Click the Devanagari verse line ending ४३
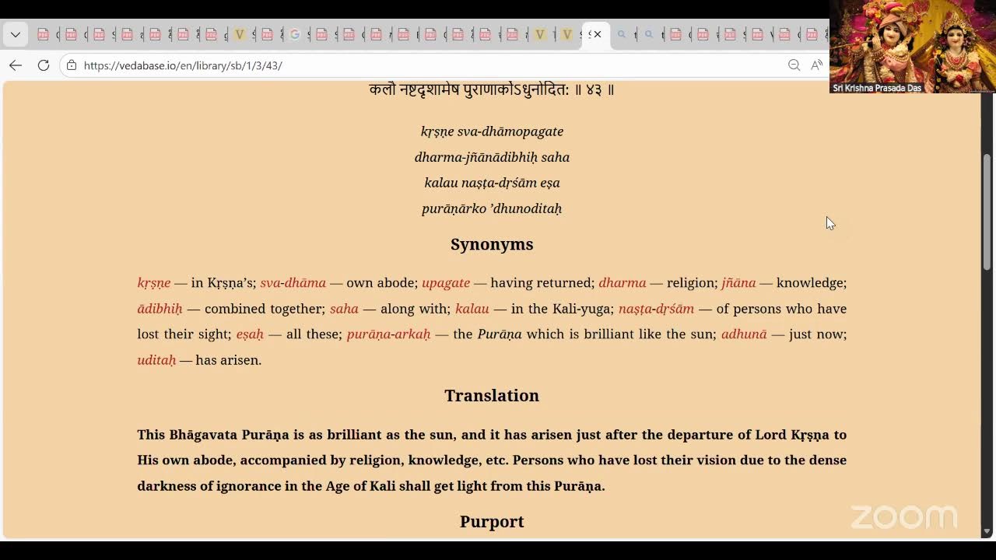The width and height of the screenshot is (996, 560). tap(492, 89)
